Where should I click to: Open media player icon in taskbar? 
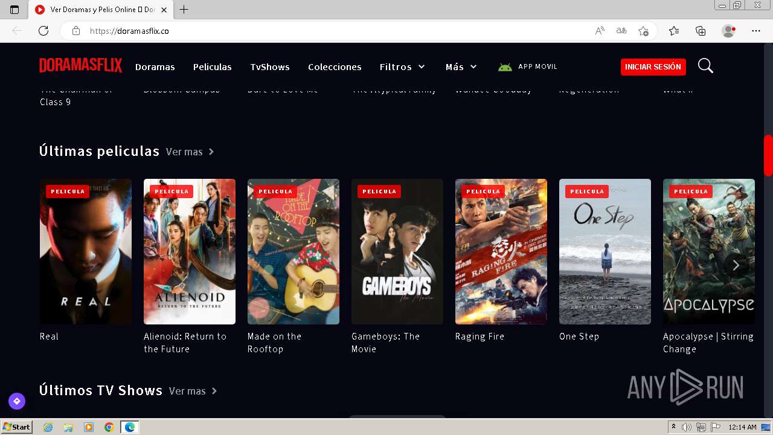[89, 427]
